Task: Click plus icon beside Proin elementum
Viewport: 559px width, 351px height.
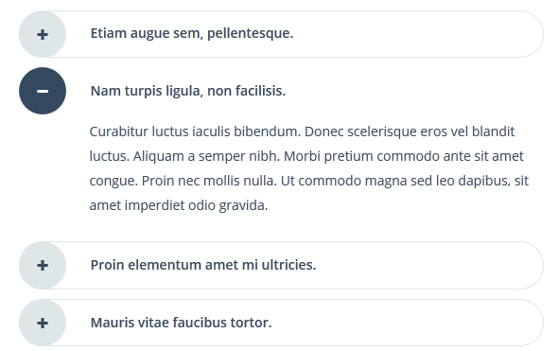Action: click(43, 266)
